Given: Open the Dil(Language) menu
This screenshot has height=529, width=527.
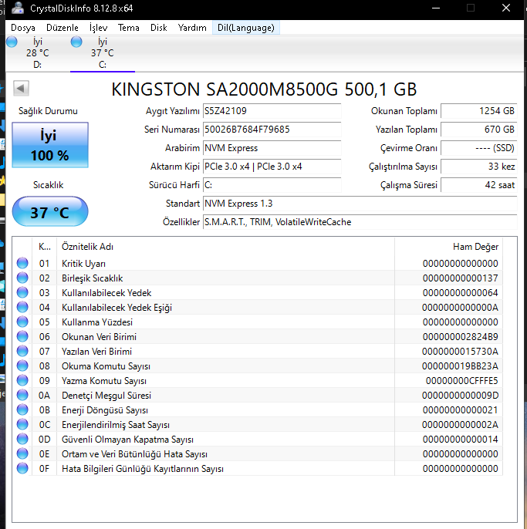Looking at the screenshot, I should pos(246,28).
